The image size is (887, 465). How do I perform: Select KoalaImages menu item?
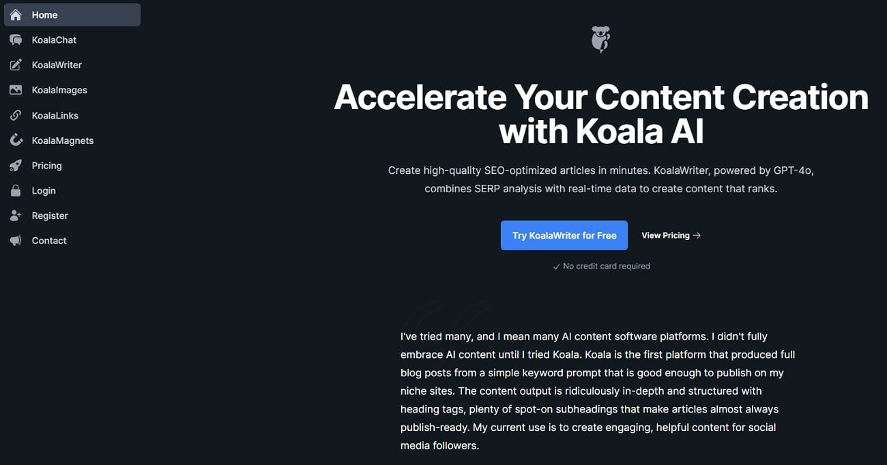point(59,90)
